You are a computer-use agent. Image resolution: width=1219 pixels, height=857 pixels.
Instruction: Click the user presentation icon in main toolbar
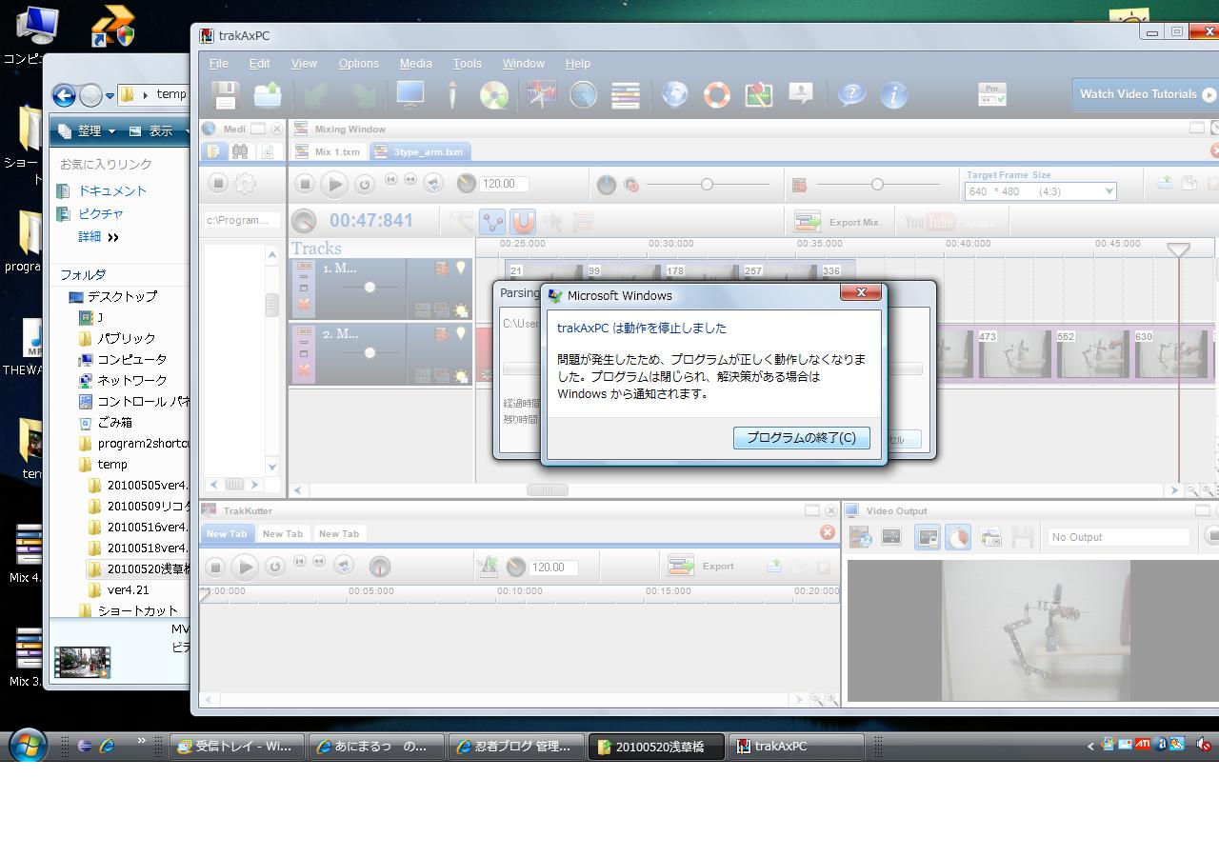pyautogui.click(x=801, y=94)
